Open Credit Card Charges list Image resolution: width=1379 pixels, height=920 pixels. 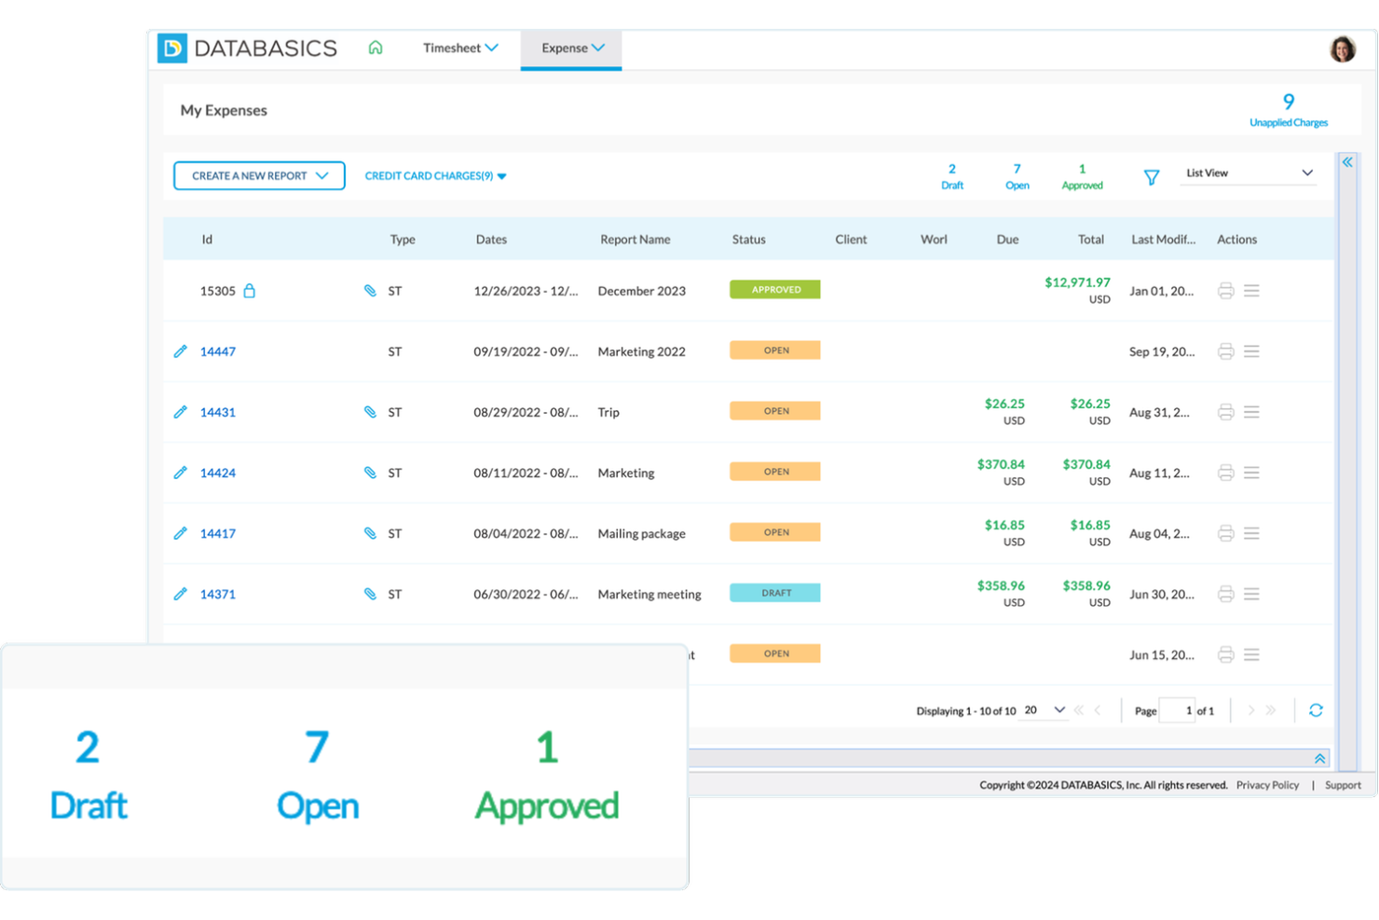click(434, 175)
